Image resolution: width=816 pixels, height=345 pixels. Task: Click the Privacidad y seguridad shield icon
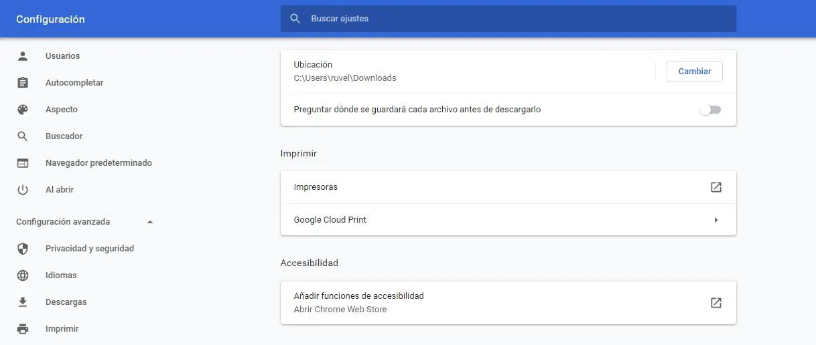[23, 249]
